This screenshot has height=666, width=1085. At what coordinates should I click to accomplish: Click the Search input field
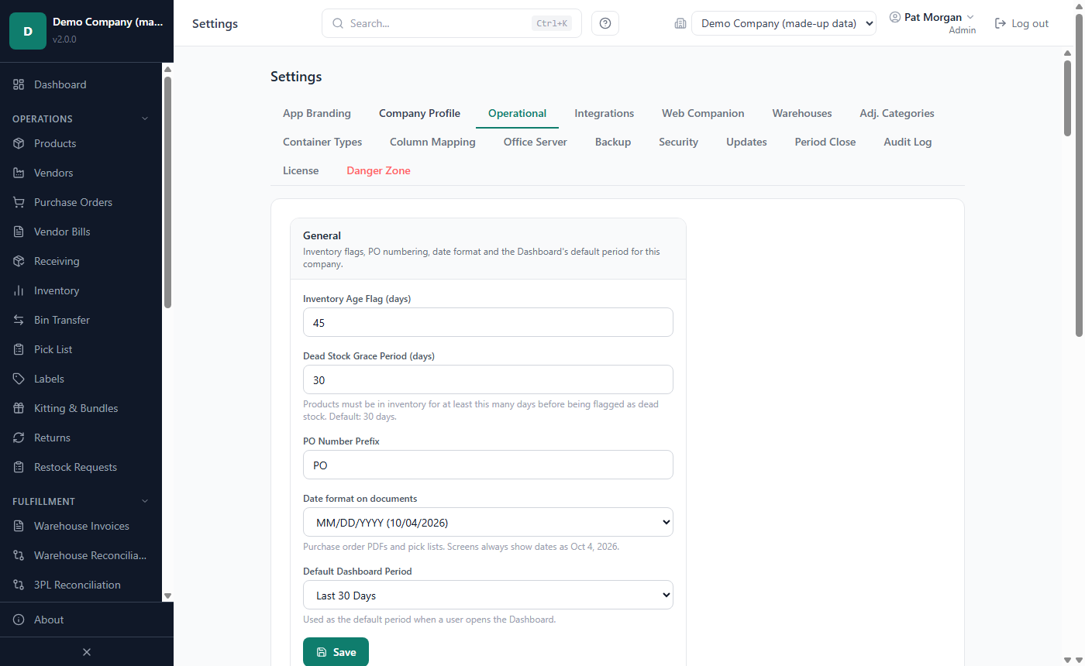[451, 23]
